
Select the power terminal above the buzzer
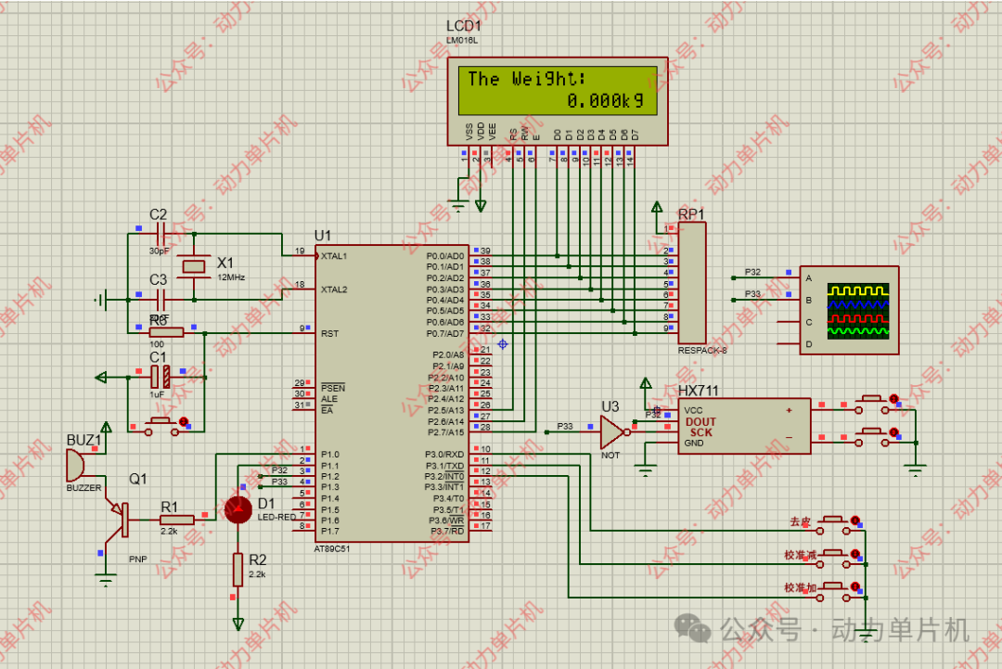[106, 427]
